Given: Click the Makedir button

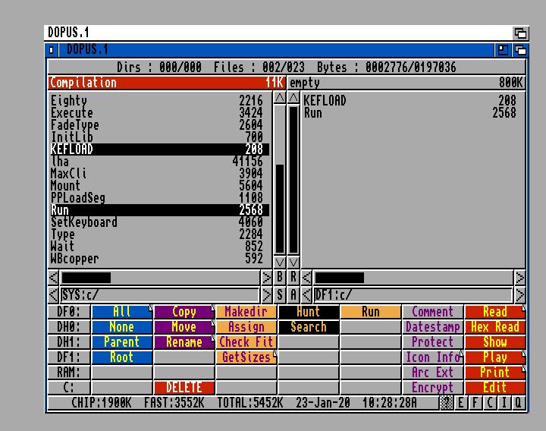Looking at the screenshot, I should [x=246, y=312].
